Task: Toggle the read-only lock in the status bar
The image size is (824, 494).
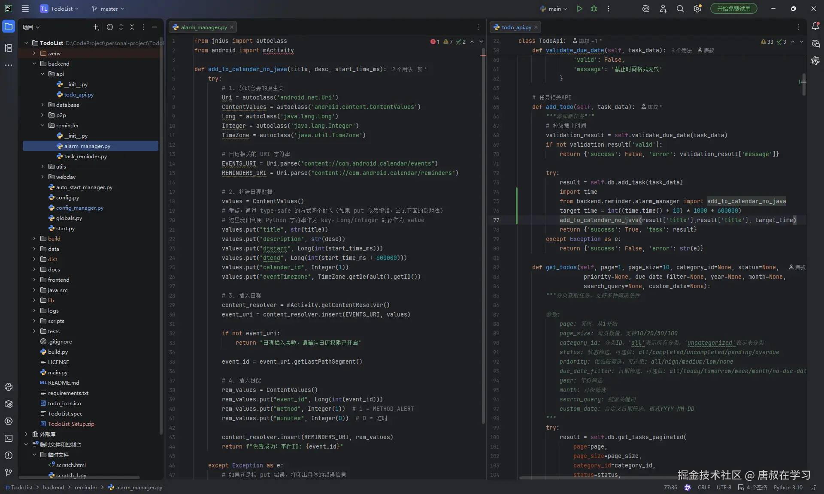Action: click(x=813, y=488)
